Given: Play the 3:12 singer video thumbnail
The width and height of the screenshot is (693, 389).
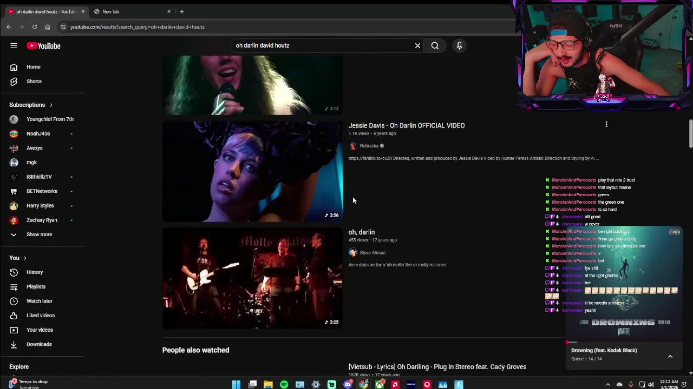Looking at the screenshot, I should [252, 85].
